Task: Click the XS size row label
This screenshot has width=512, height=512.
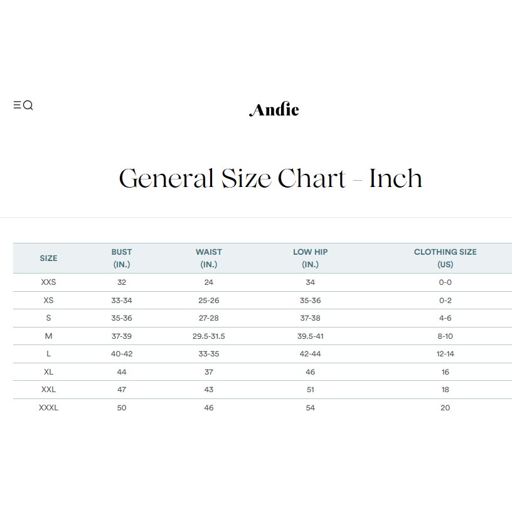Action: 48,301
